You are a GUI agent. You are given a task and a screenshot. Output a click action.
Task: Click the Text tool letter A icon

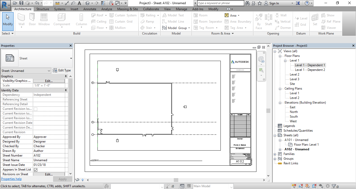[x=79, y=3]
